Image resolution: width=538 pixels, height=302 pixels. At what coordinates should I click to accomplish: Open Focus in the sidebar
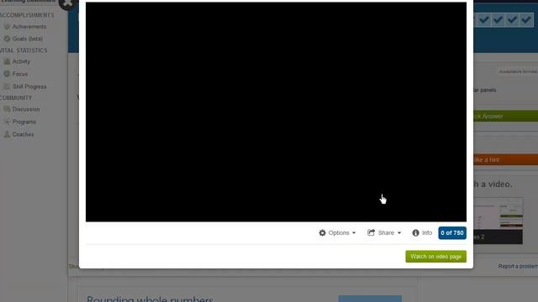pos(20,74)
